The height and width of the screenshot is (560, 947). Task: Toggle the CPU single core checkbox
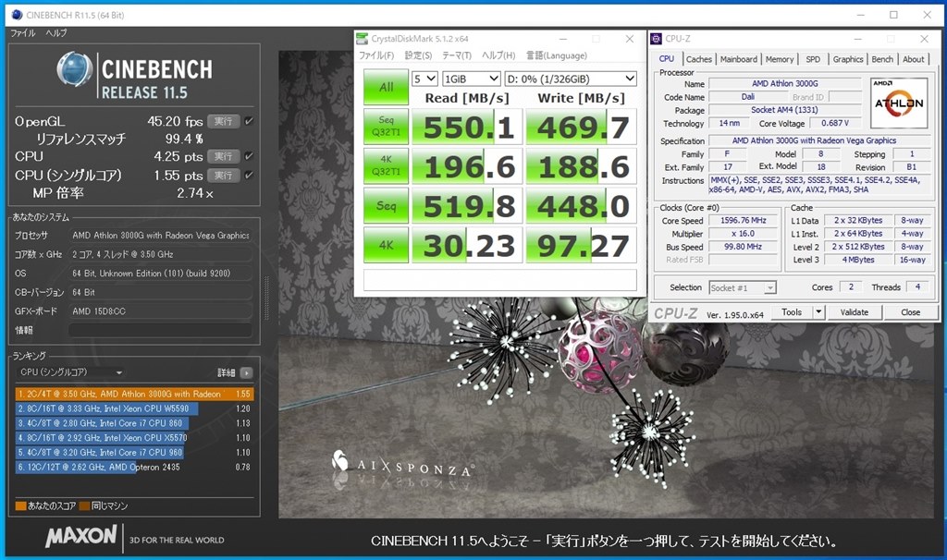(x=249, y=175)
